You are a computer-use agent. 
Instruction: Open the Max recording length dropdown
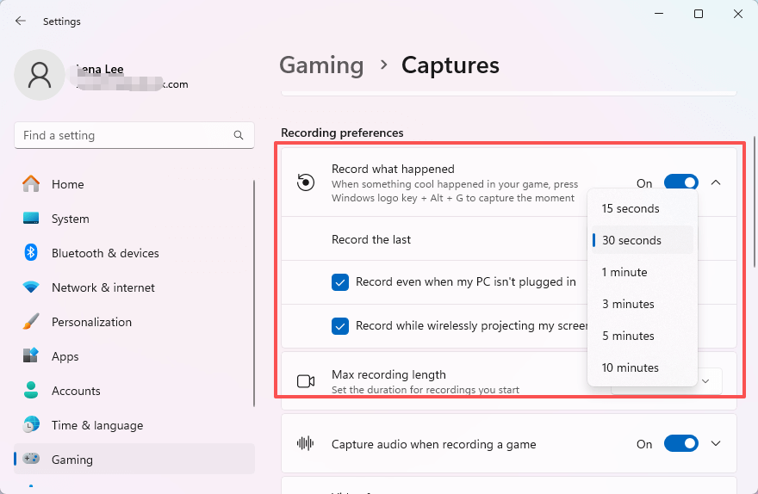706,380
